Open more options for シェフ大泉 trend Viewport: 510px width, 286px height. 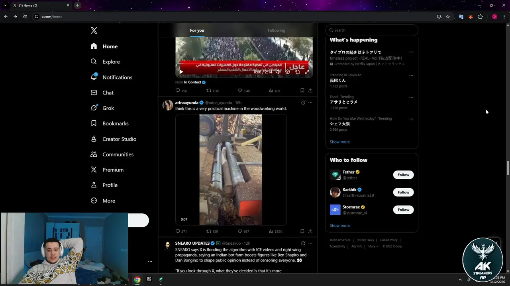(411, 119)
